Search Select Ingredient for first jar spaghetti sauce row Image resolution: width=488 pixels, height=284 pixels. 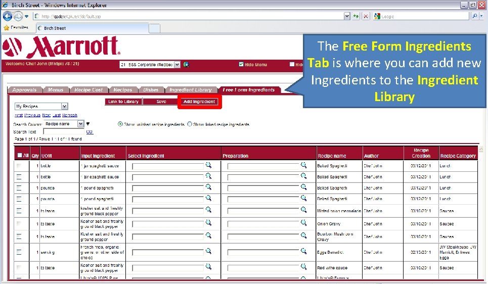pos(208,165)
